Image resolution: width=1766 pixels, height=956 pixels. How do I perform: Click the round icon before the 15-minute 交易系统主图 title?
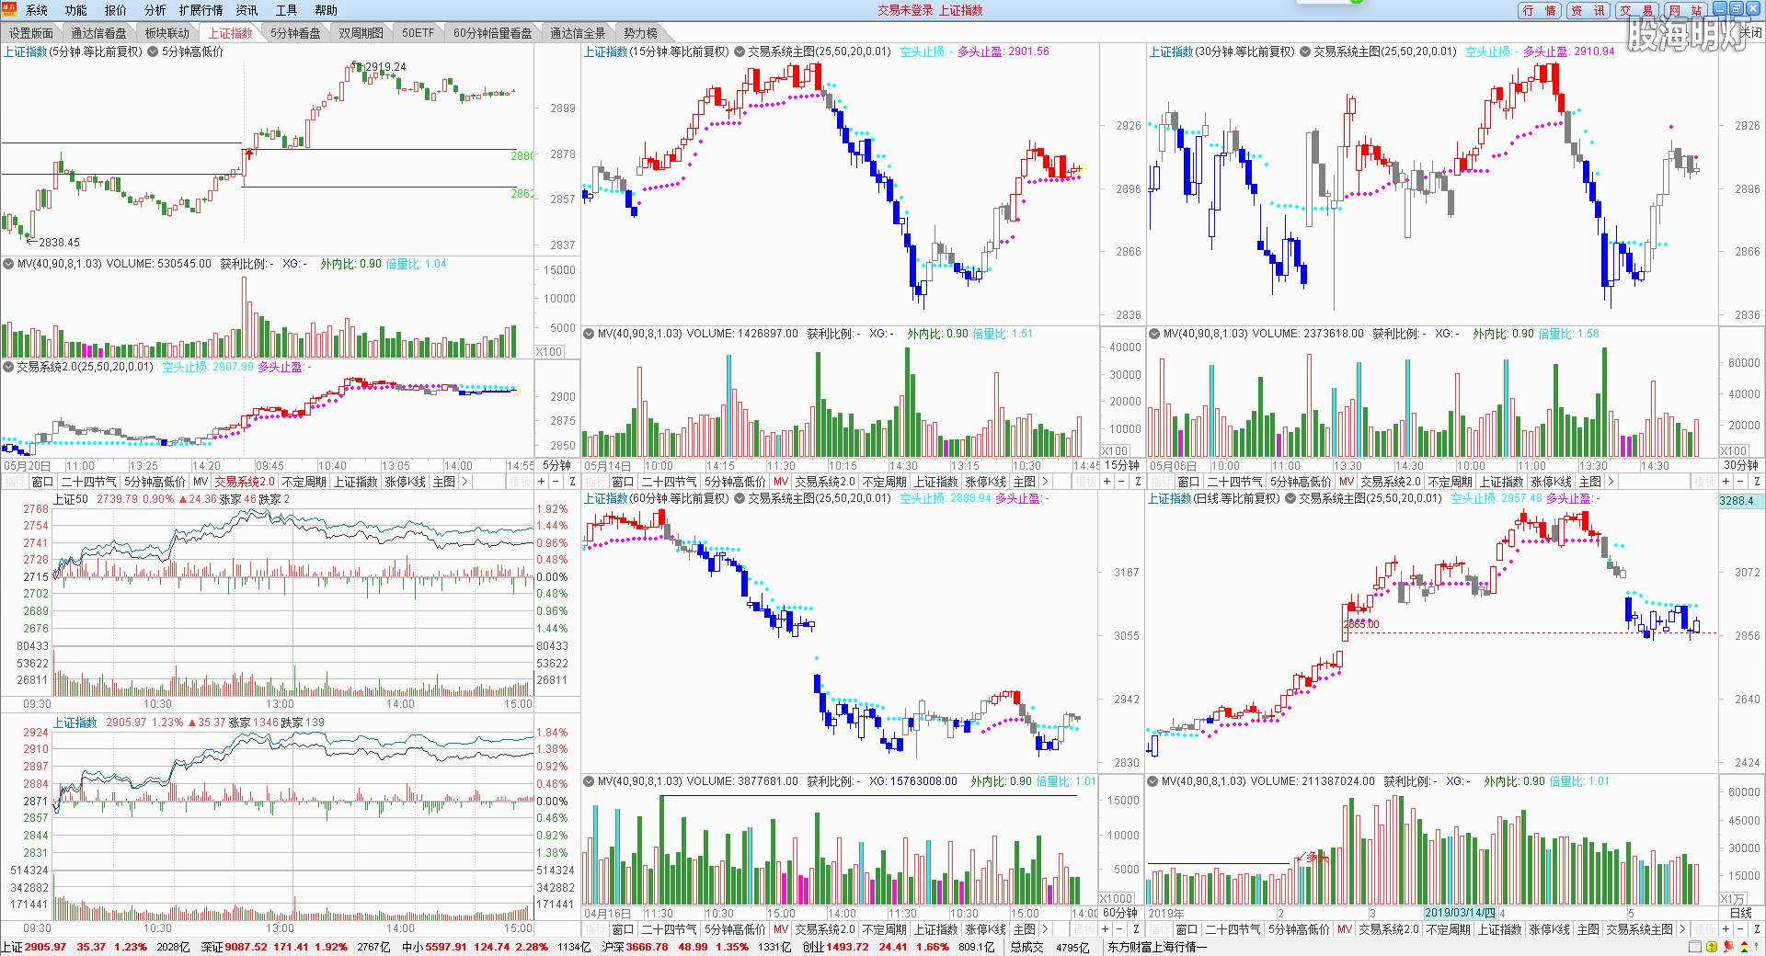(740, 51)
